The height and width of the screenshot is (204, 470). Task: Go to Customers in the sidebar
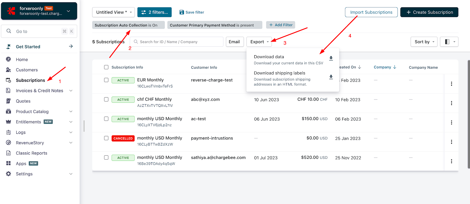[27, 70]
